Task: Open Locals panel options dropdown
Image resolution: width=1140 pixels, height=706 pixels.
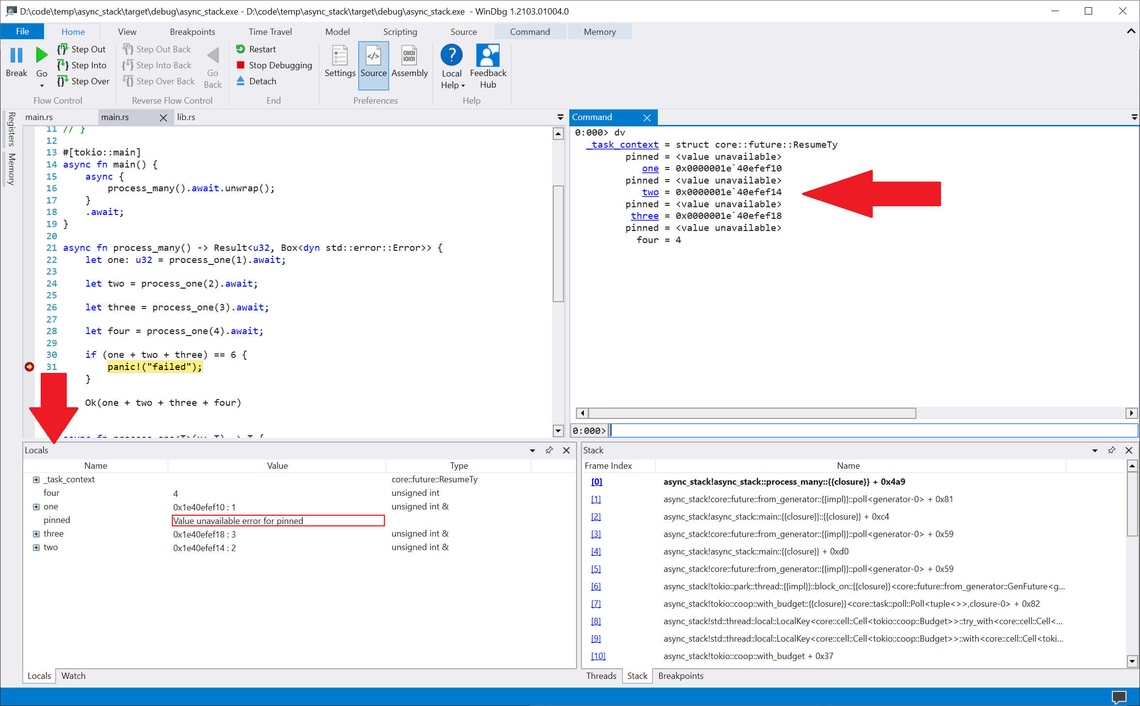Action: (x=532, y=450)
